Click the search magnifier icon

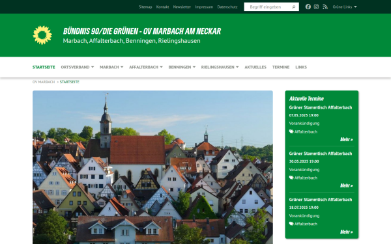294,7
